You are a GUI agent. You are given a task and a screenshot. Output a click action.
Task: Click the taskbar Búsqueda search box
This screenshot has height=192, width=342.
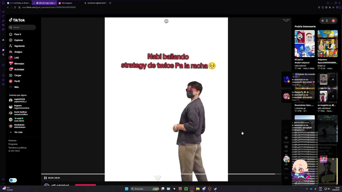145,189
